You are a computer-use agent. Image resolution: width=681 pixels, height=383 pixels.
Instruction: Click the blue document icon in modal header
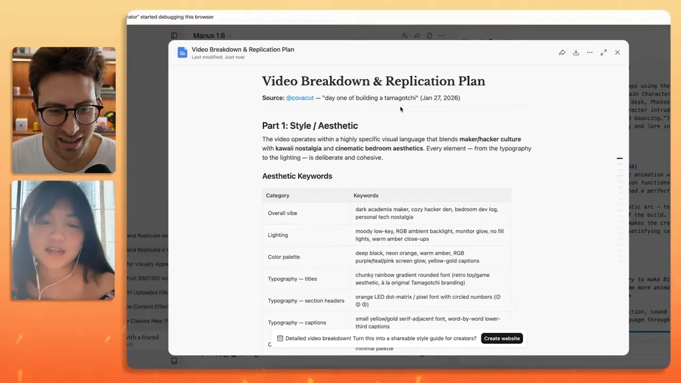[x=182, y=52]
